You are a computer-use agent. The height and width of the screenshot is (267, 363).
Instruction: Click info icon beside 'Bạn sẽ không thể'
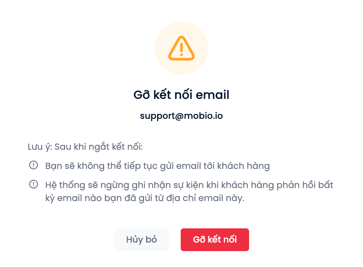point(33,165)
